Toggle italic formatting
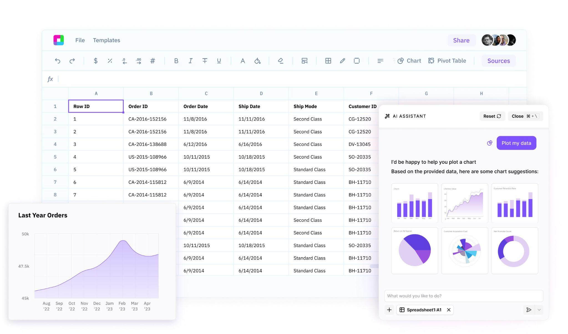 tap(191, 61)
